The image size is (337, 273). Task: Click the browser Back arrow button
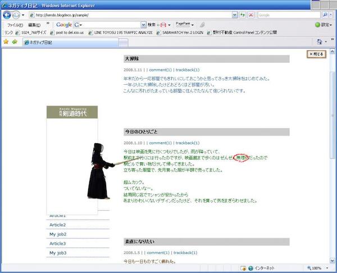(x=7, y=15)
